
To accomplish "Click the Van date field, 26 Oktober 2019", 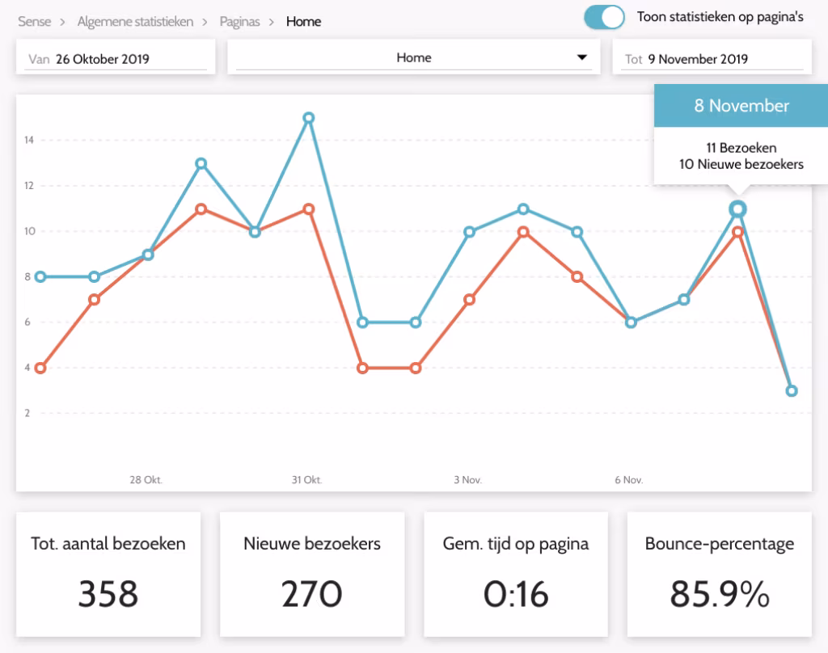I will 116,59.
